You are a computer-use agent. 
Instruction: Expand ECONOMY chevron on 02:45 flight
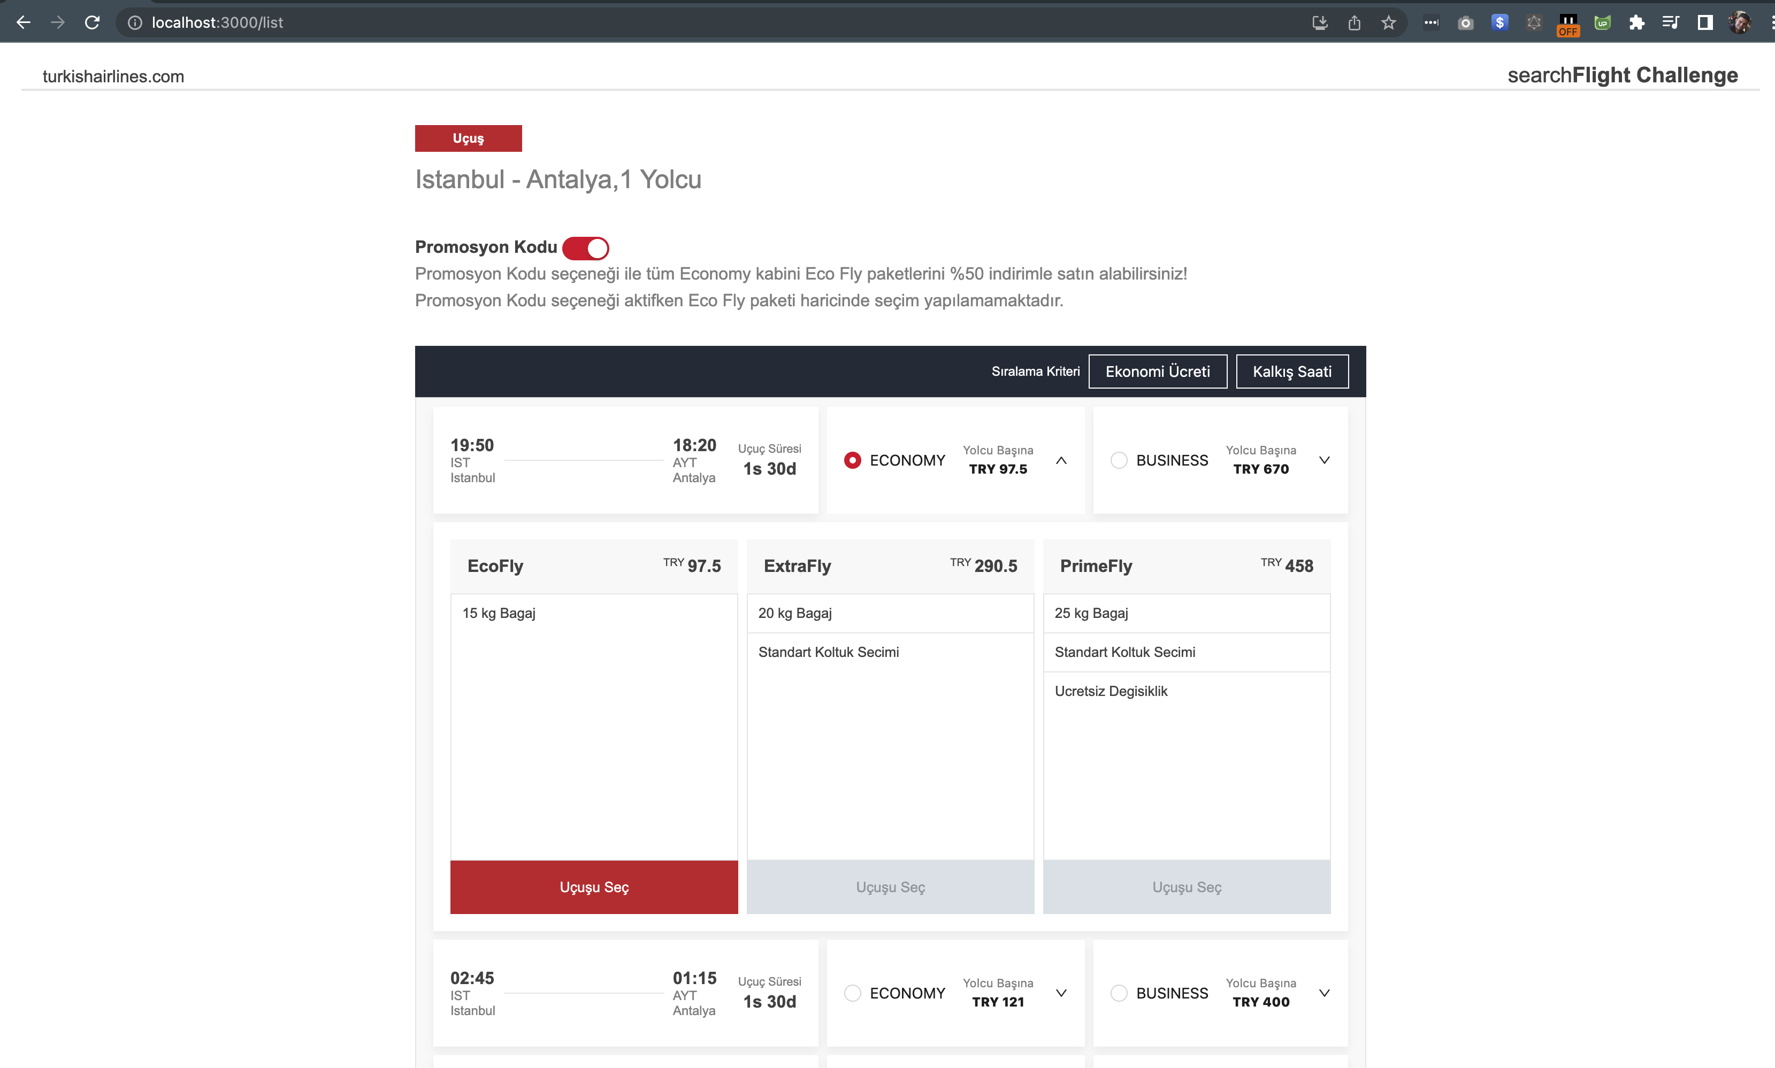tap(1061, 993)
